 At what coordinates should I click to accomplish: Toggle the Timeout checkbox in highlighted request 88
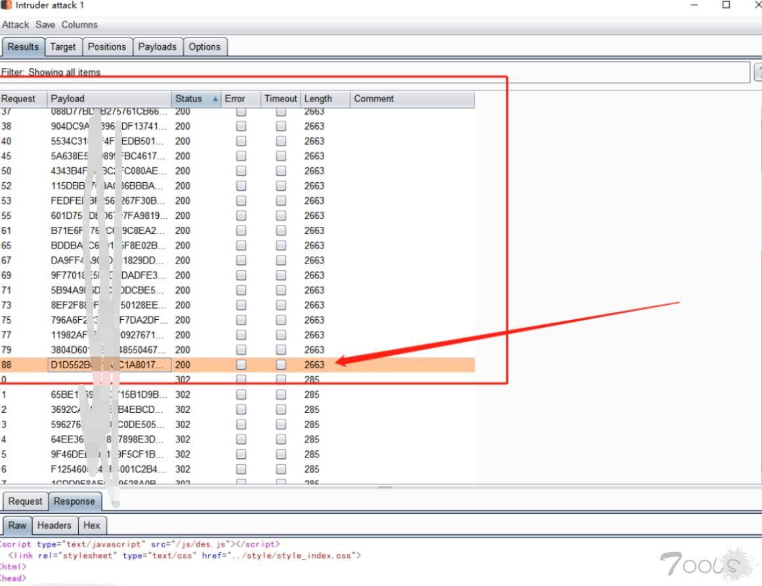coord(281,364)
